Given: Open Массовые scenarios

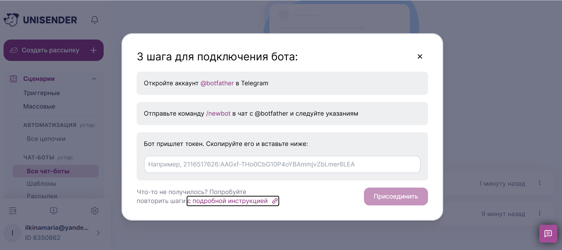Looking at the screenshot, I should coord(39,106).
